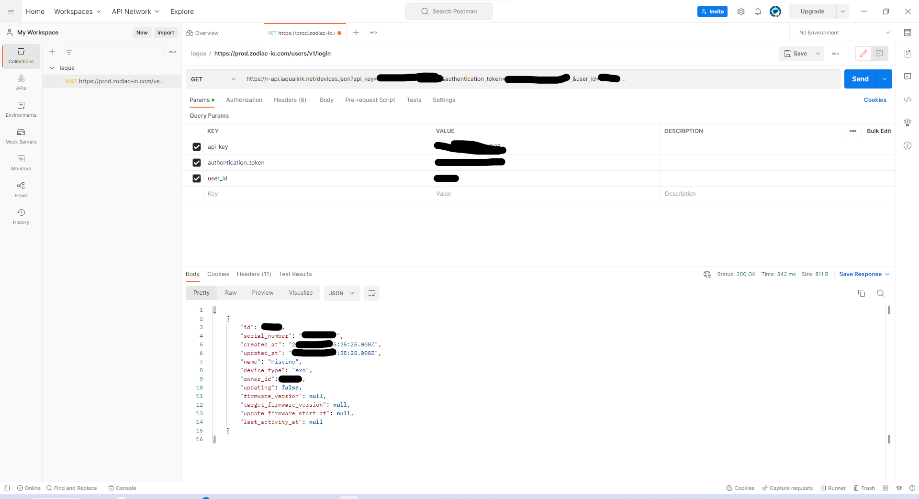Collapse the iaqua collection
This screenshot has height=499, width=919.
pos(52,68)
